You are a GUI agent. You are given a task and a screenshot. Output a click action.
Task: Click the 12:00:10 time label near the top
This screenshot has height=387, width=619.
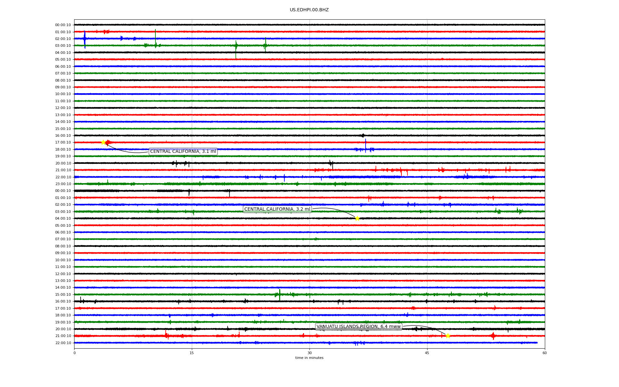point(63,108)
